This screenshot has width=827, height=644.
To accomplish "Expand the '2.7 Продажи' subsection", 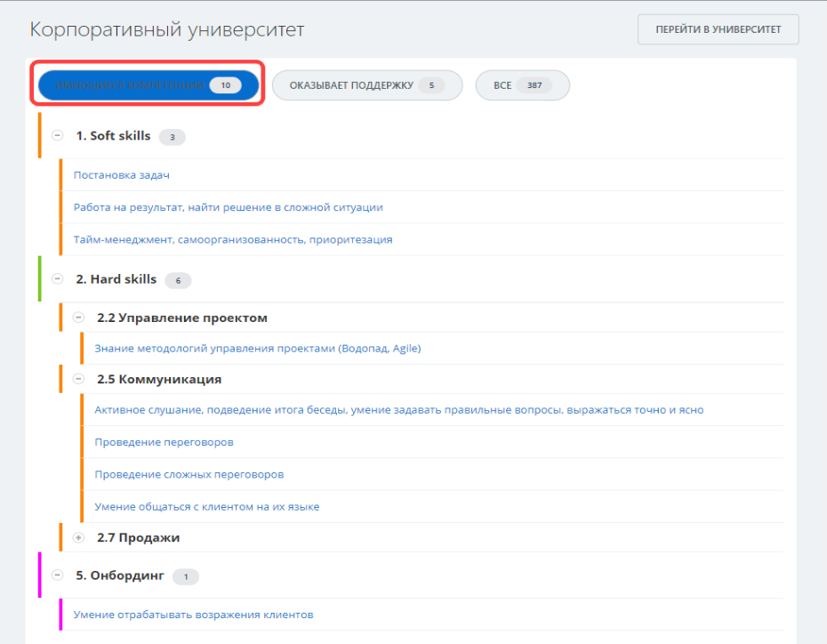I will (78, 537).
